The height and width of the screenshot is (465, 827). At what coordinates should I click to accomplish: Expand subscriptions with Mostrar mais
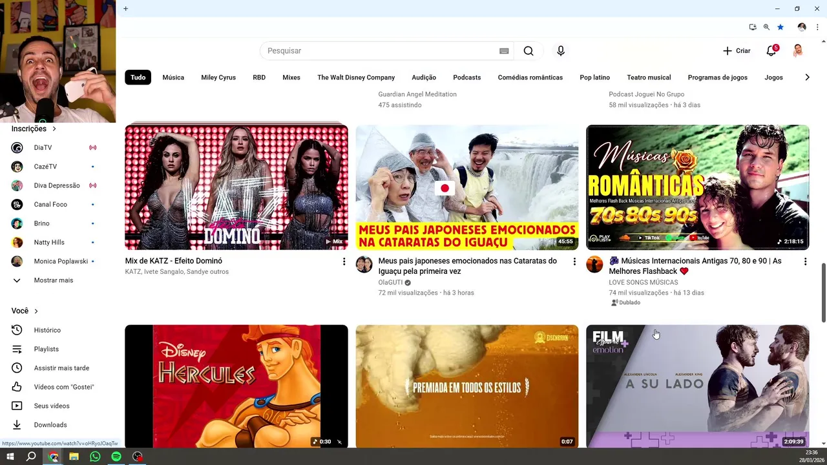coord(53,280)
